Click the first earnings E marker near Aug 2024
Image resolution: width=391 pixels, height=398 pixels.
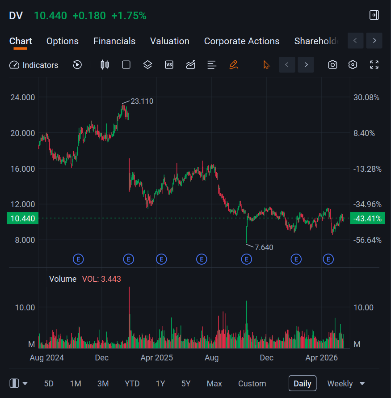78,259
